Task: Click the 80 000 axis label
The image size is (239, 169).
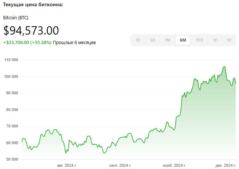Action: click(x=12, y=110)
